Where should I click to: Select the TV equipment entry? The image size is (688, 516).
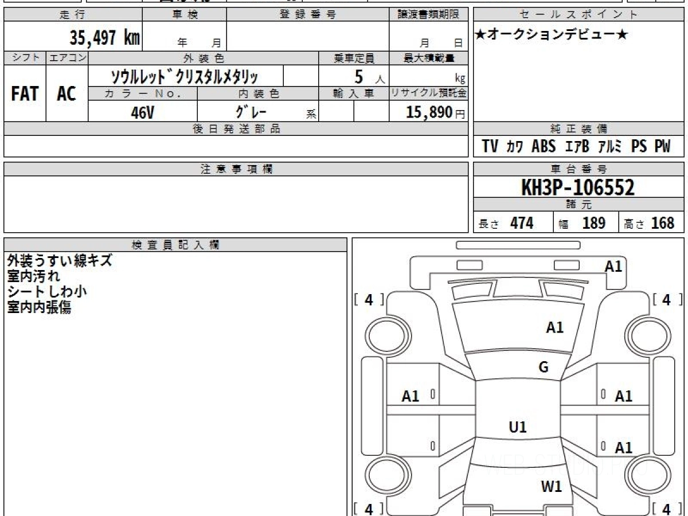[x=490, y=146]
